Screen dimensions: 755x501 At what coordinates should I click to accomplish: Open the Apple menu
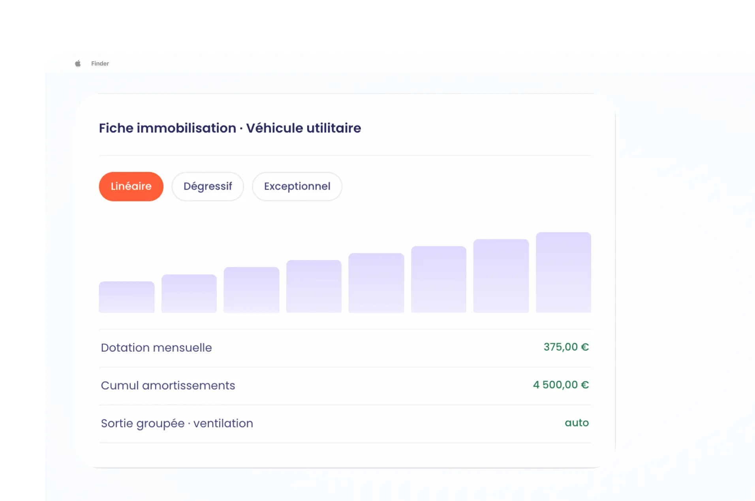click(78, 63)
